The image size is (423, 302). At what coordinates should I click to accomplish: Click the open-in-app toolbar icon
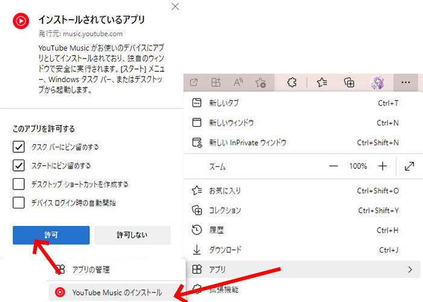(194, 82)
